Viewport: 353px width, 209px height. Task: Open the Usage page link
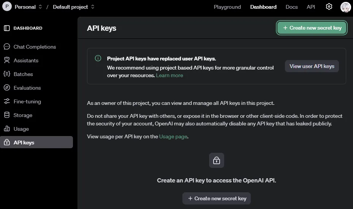tap(173, 136)
